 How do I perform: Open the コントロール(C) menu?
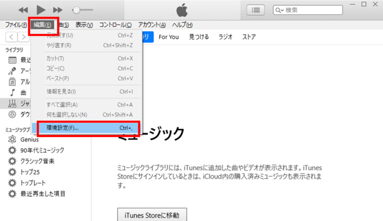pyautogui.click(x=115, y=25)
